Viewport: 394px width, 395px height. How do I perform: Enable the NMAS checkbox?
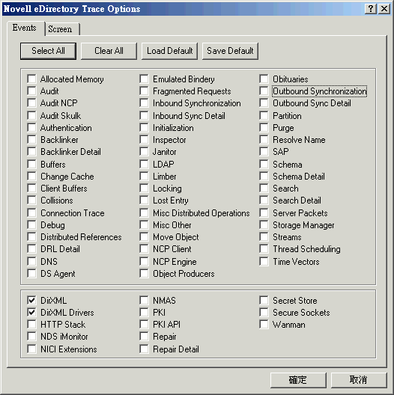pyautogui.click(x=144, y=300)
